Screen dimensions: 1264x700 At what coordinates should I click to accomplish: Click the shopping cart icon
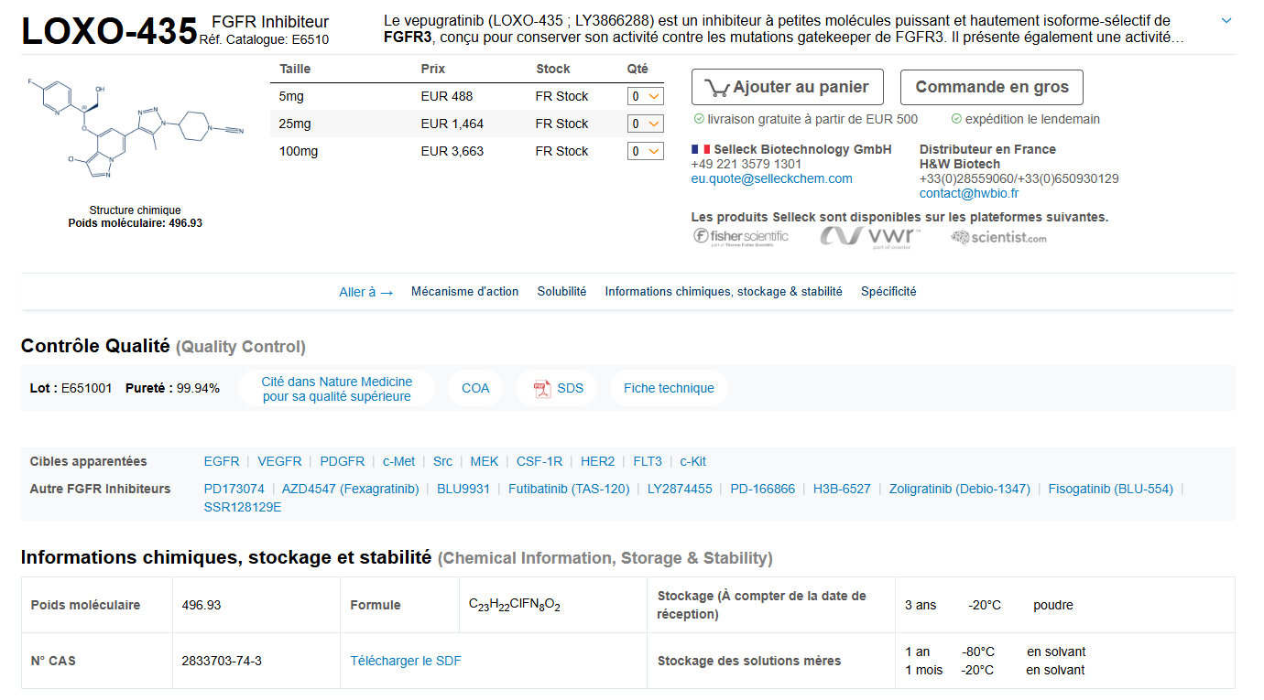tap(717, 88)
